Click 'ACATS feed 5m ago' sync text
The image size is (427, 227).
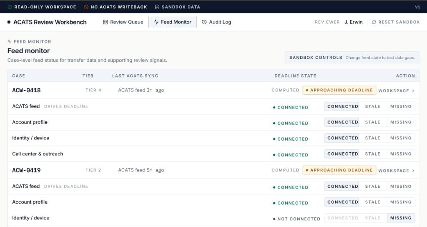(x=141, y=170)
